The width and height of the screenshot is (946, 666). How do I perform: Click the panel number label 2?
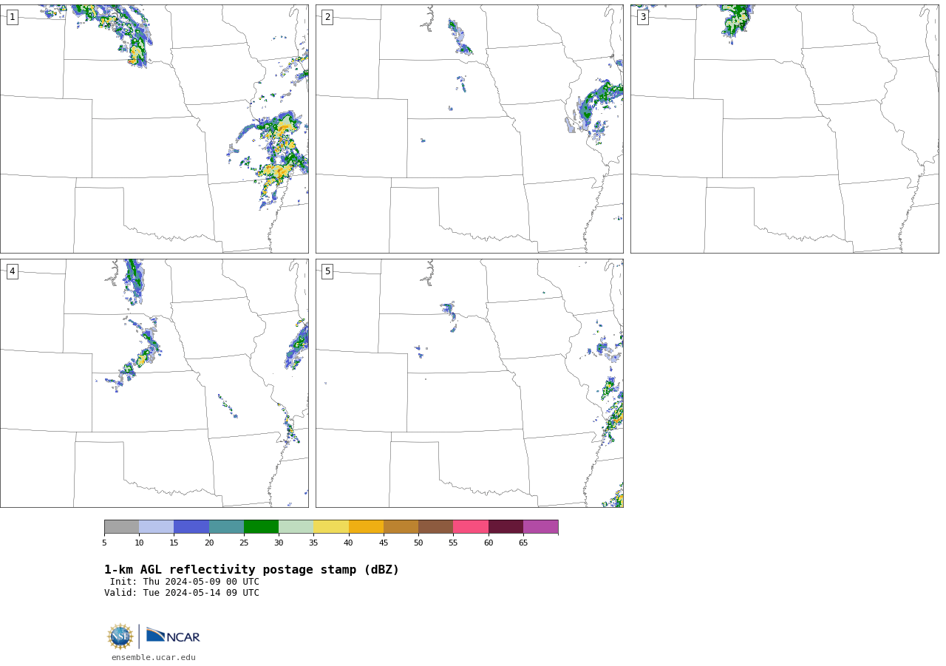click(327, 17)
